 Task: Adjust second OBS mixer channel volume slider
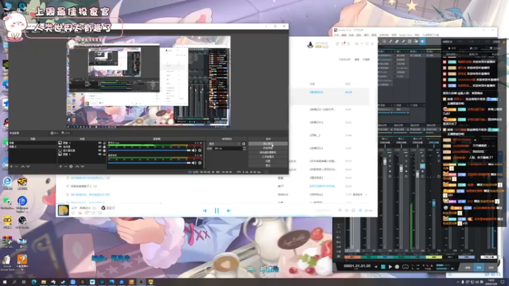[x=150, y=163]
